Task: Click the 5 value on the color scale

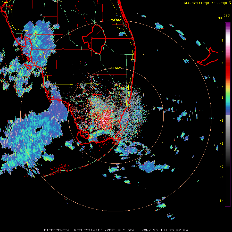Action: point(222,52)
